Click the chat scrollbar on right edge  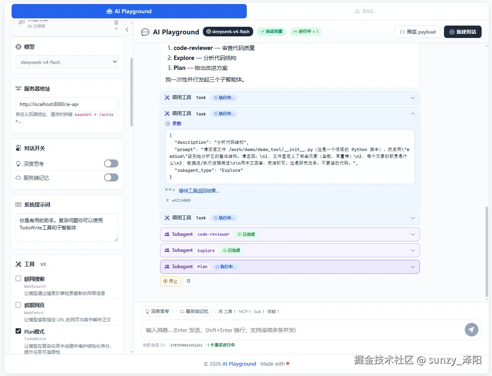coord(486,252)
